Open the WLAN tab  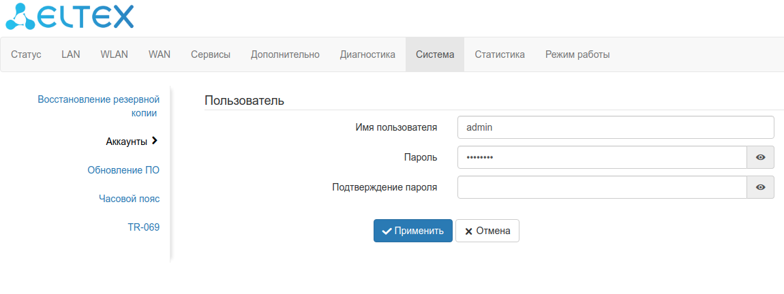114,54
